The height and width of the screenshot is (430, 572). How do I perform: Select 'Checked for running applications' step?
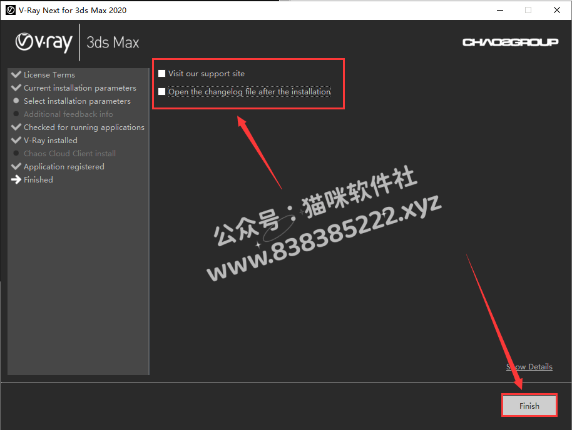pyautogui.click(x=84, y=127)
